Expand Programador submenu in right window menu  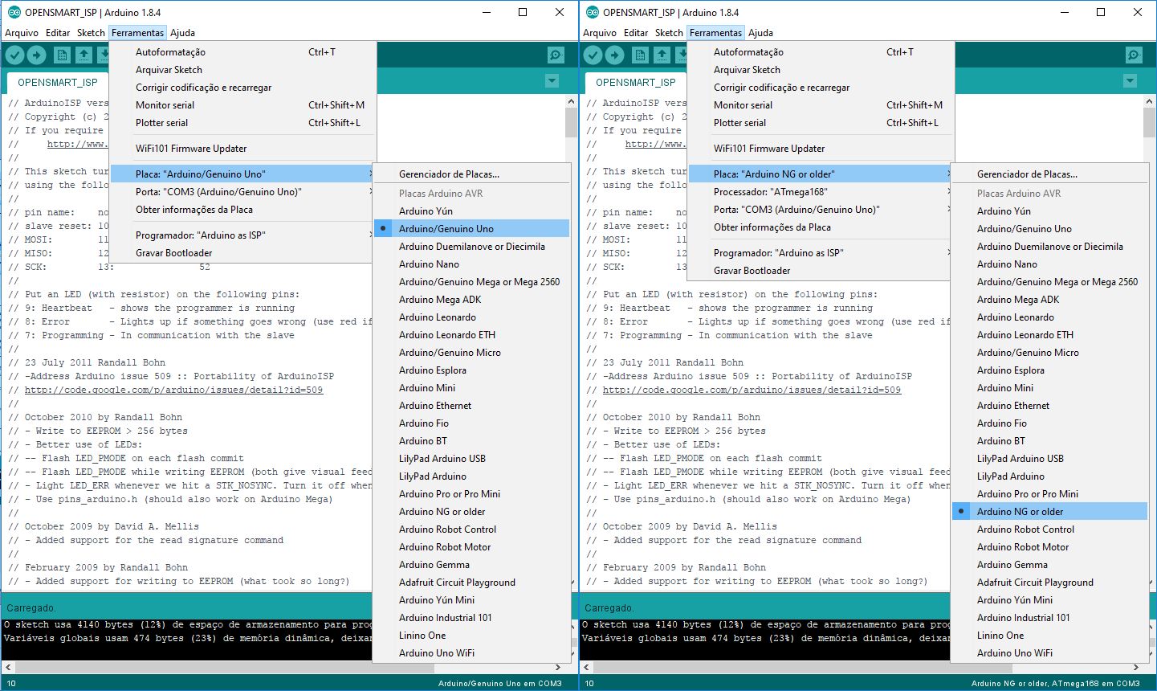click(x=821, y=252)
